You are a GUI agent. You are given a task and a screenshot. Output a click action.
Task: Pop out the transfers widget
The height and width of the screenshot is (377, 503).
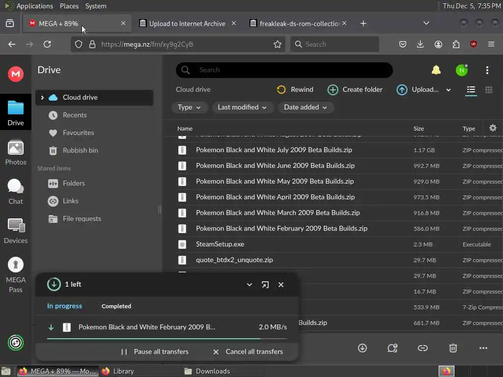pos(265,285)
